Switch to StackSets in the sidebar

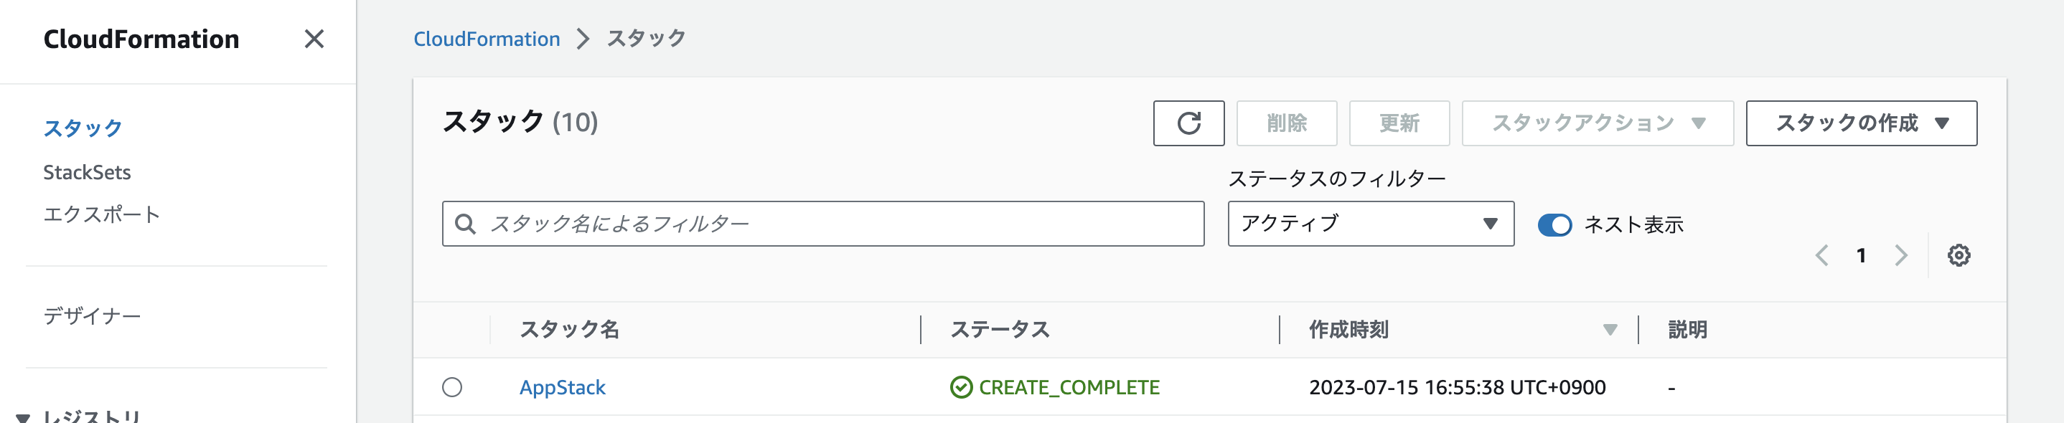88,172
